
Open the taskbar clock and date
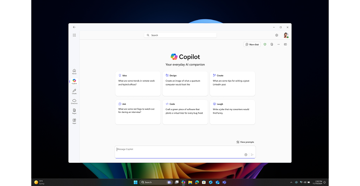pos(317,182)
